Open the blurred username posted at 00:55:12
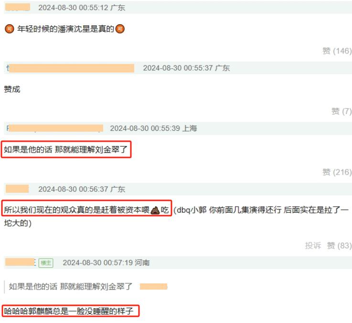The width and height of the screenshot is (352, 323). (18, 7)
